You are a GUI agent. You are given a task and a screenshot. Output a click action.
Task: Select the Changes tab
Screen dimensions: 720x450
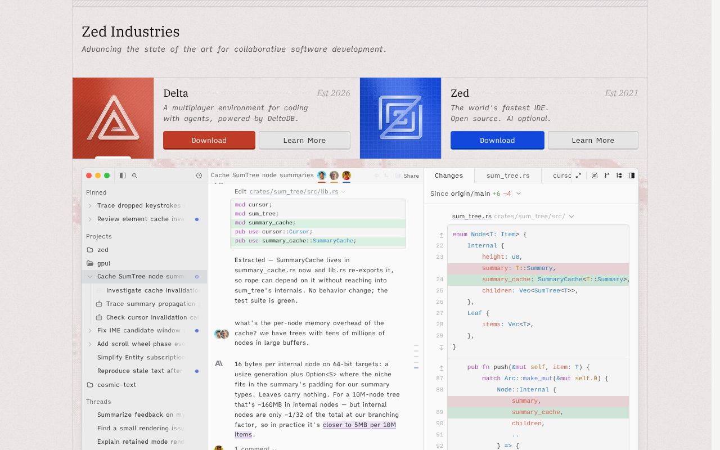tap(449, 175)
